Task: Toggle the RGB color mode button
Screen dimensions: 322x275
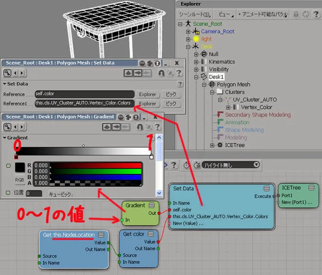Action: [19, 180]
